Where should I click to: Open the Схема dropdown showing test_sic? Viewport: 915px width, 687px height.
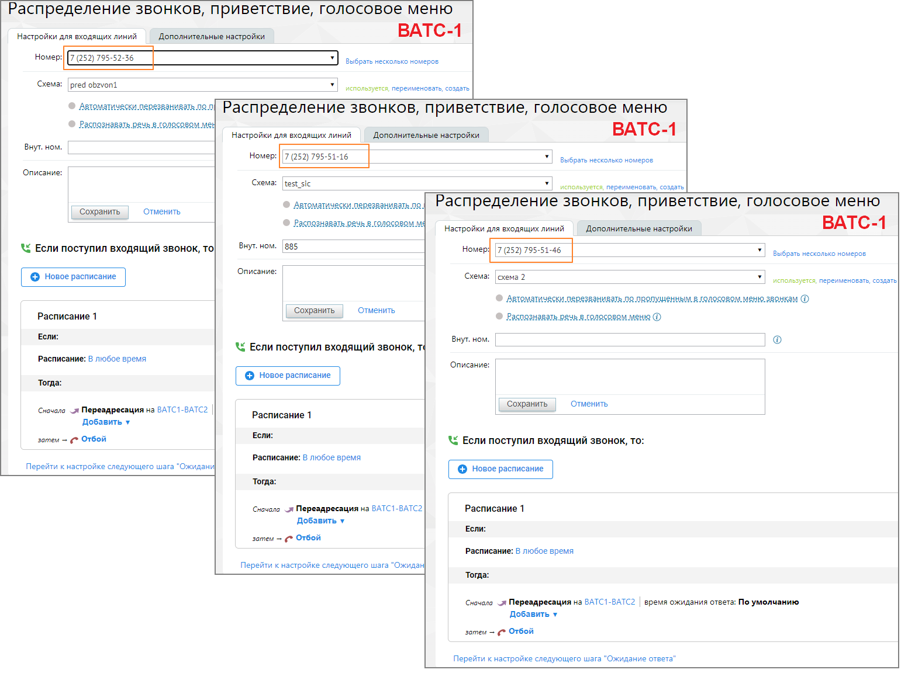point(417,183)
